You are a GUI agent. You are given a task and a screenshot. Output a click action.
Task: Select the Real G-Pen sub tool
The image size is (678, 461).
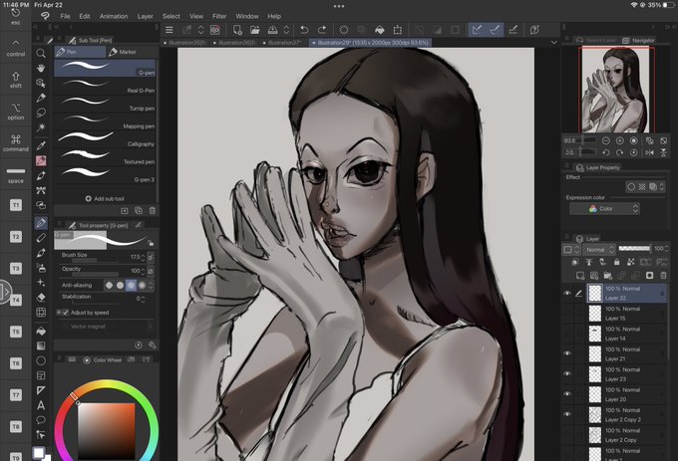click(x=105, y=87)
